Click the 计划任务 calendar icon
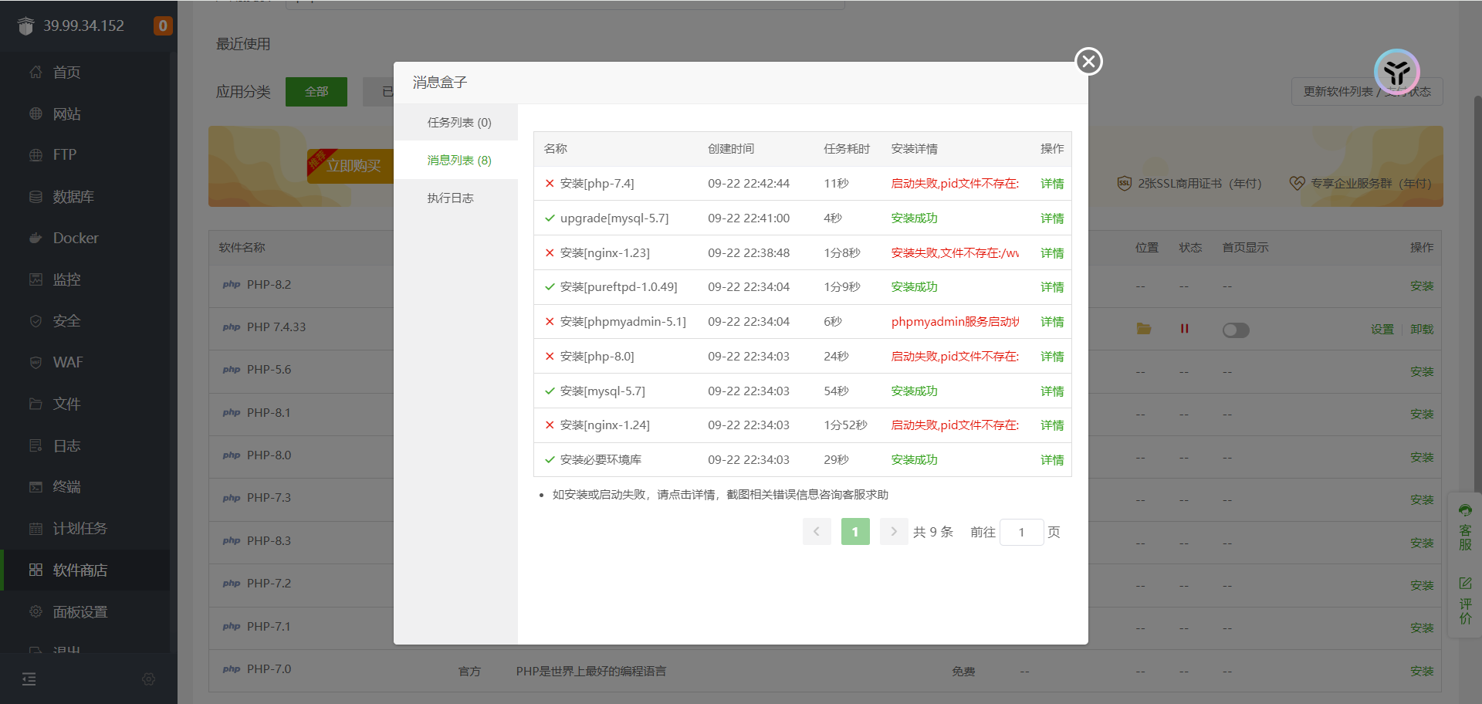 (36, 529)
